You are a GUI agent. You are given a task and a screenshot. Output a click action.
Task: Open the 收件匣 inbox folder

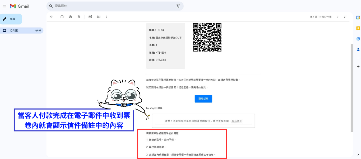(22, 31)
